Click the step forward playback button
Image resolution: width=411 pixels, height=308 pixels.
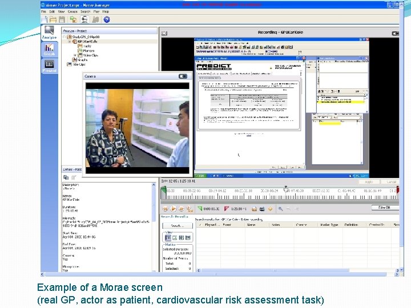click(x=181, y=209)
